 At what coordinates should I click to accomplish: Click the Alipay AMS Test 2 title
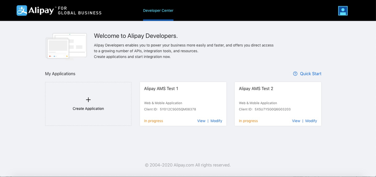(x=256, y=88)
